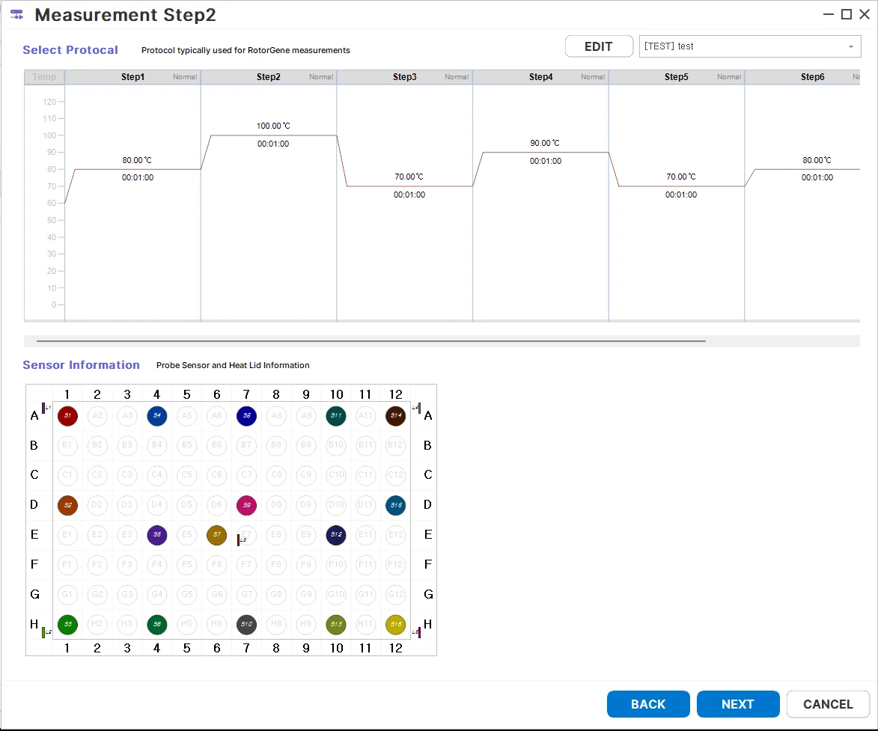Image resolution: width=878 pixels, height=731 pixels.
Task: Click the Select Protocal heading
Action: (70, 50)
